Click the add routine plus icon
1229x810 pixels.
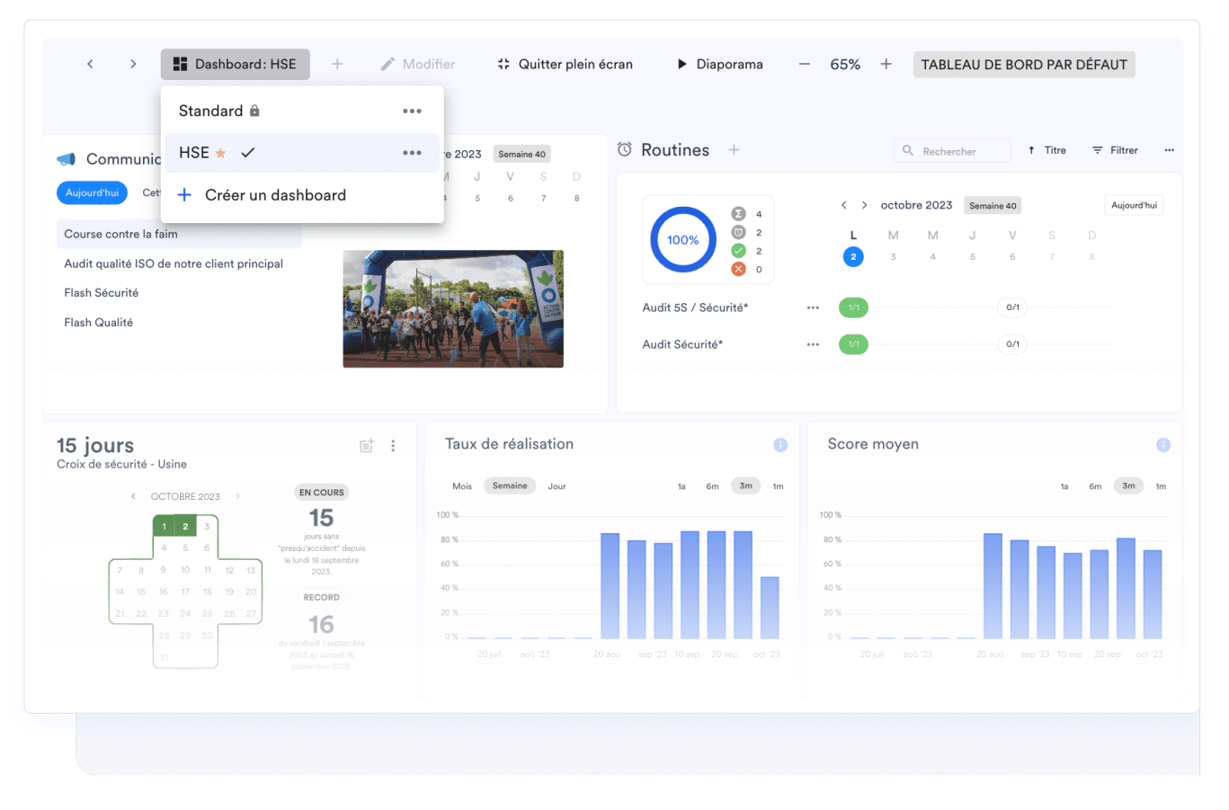tap(734, 150)
